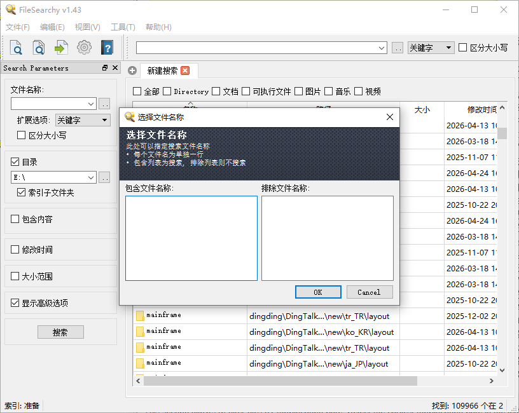This screenshot has height=413, width=519.
Task: Open the 编辑(E) menu
Action: [x=52, y=27]
